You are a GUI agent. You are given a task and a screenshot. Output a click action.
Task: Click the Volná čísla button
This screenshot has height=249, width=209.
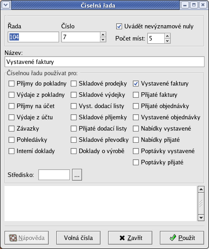[x=78, y=238]
